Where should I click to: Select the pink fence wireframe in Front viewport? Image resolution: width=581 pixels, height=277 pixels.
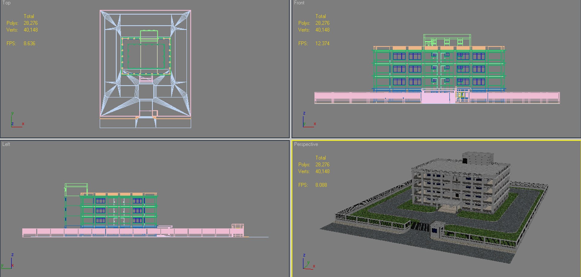point(437,98)
